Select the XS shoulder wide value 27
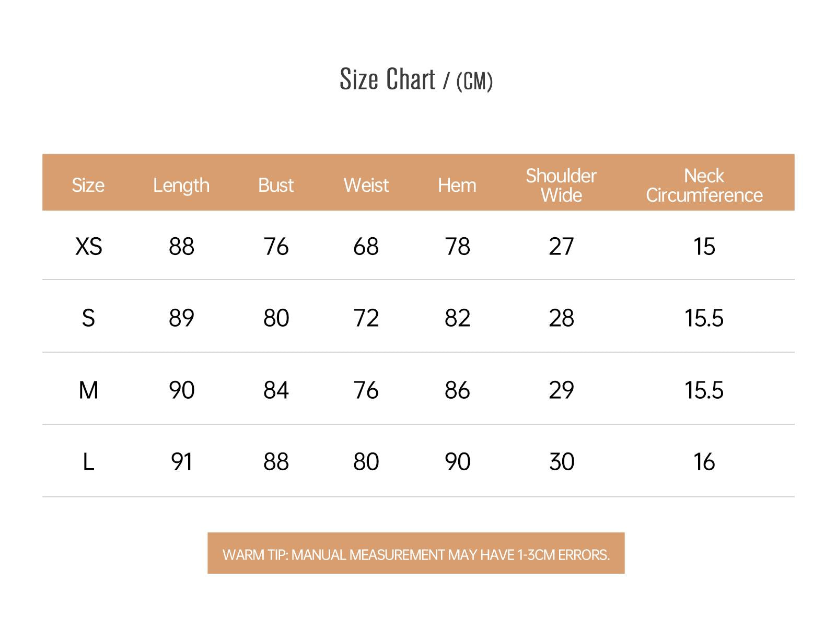 (x=561, y=246)
